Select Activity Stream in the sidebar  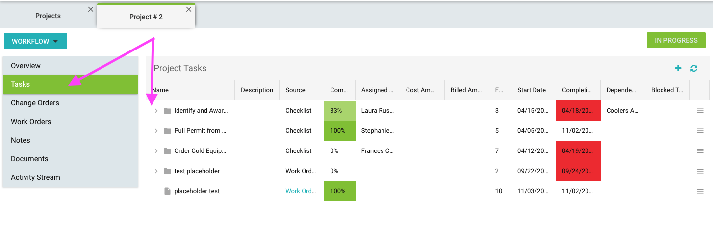point(35,177)
